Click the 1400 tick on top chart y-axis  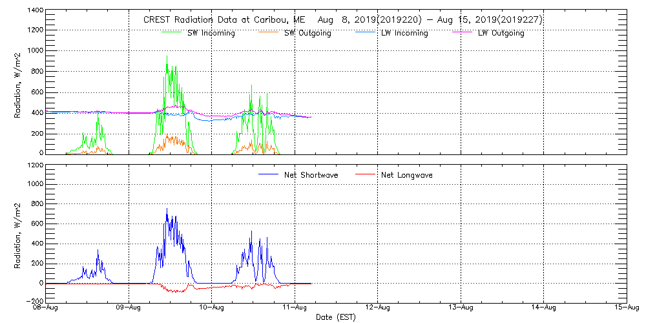[x=36, y=12]
